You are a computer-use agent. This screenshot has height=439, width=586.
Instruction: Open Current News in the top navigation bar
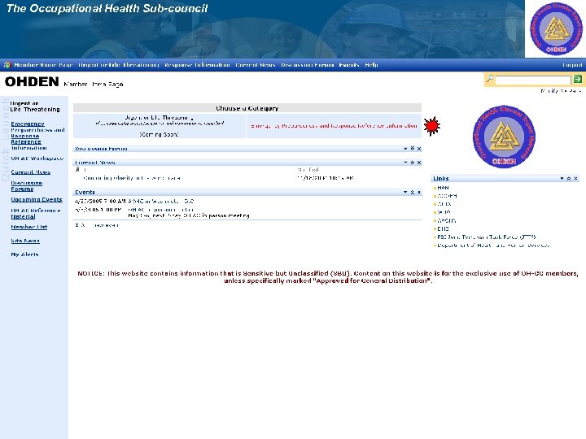pos(256,65)
